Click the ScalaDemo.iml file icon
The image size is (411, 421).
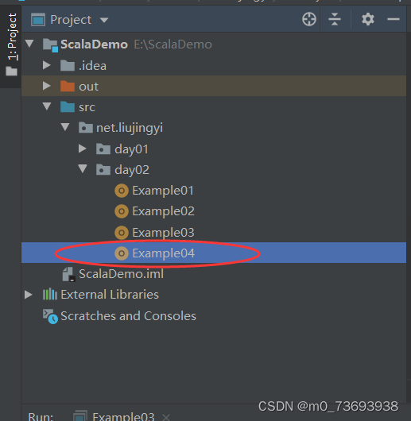pyautogui.click(x=69, y=274)
